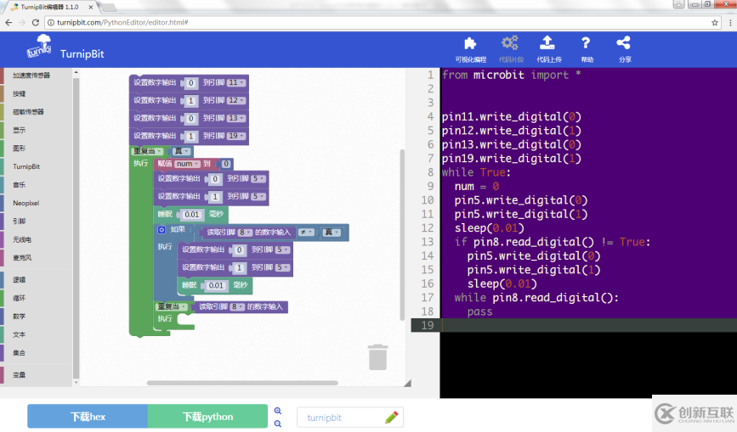Open the pin 19 dropdown

tap(236, 136)
